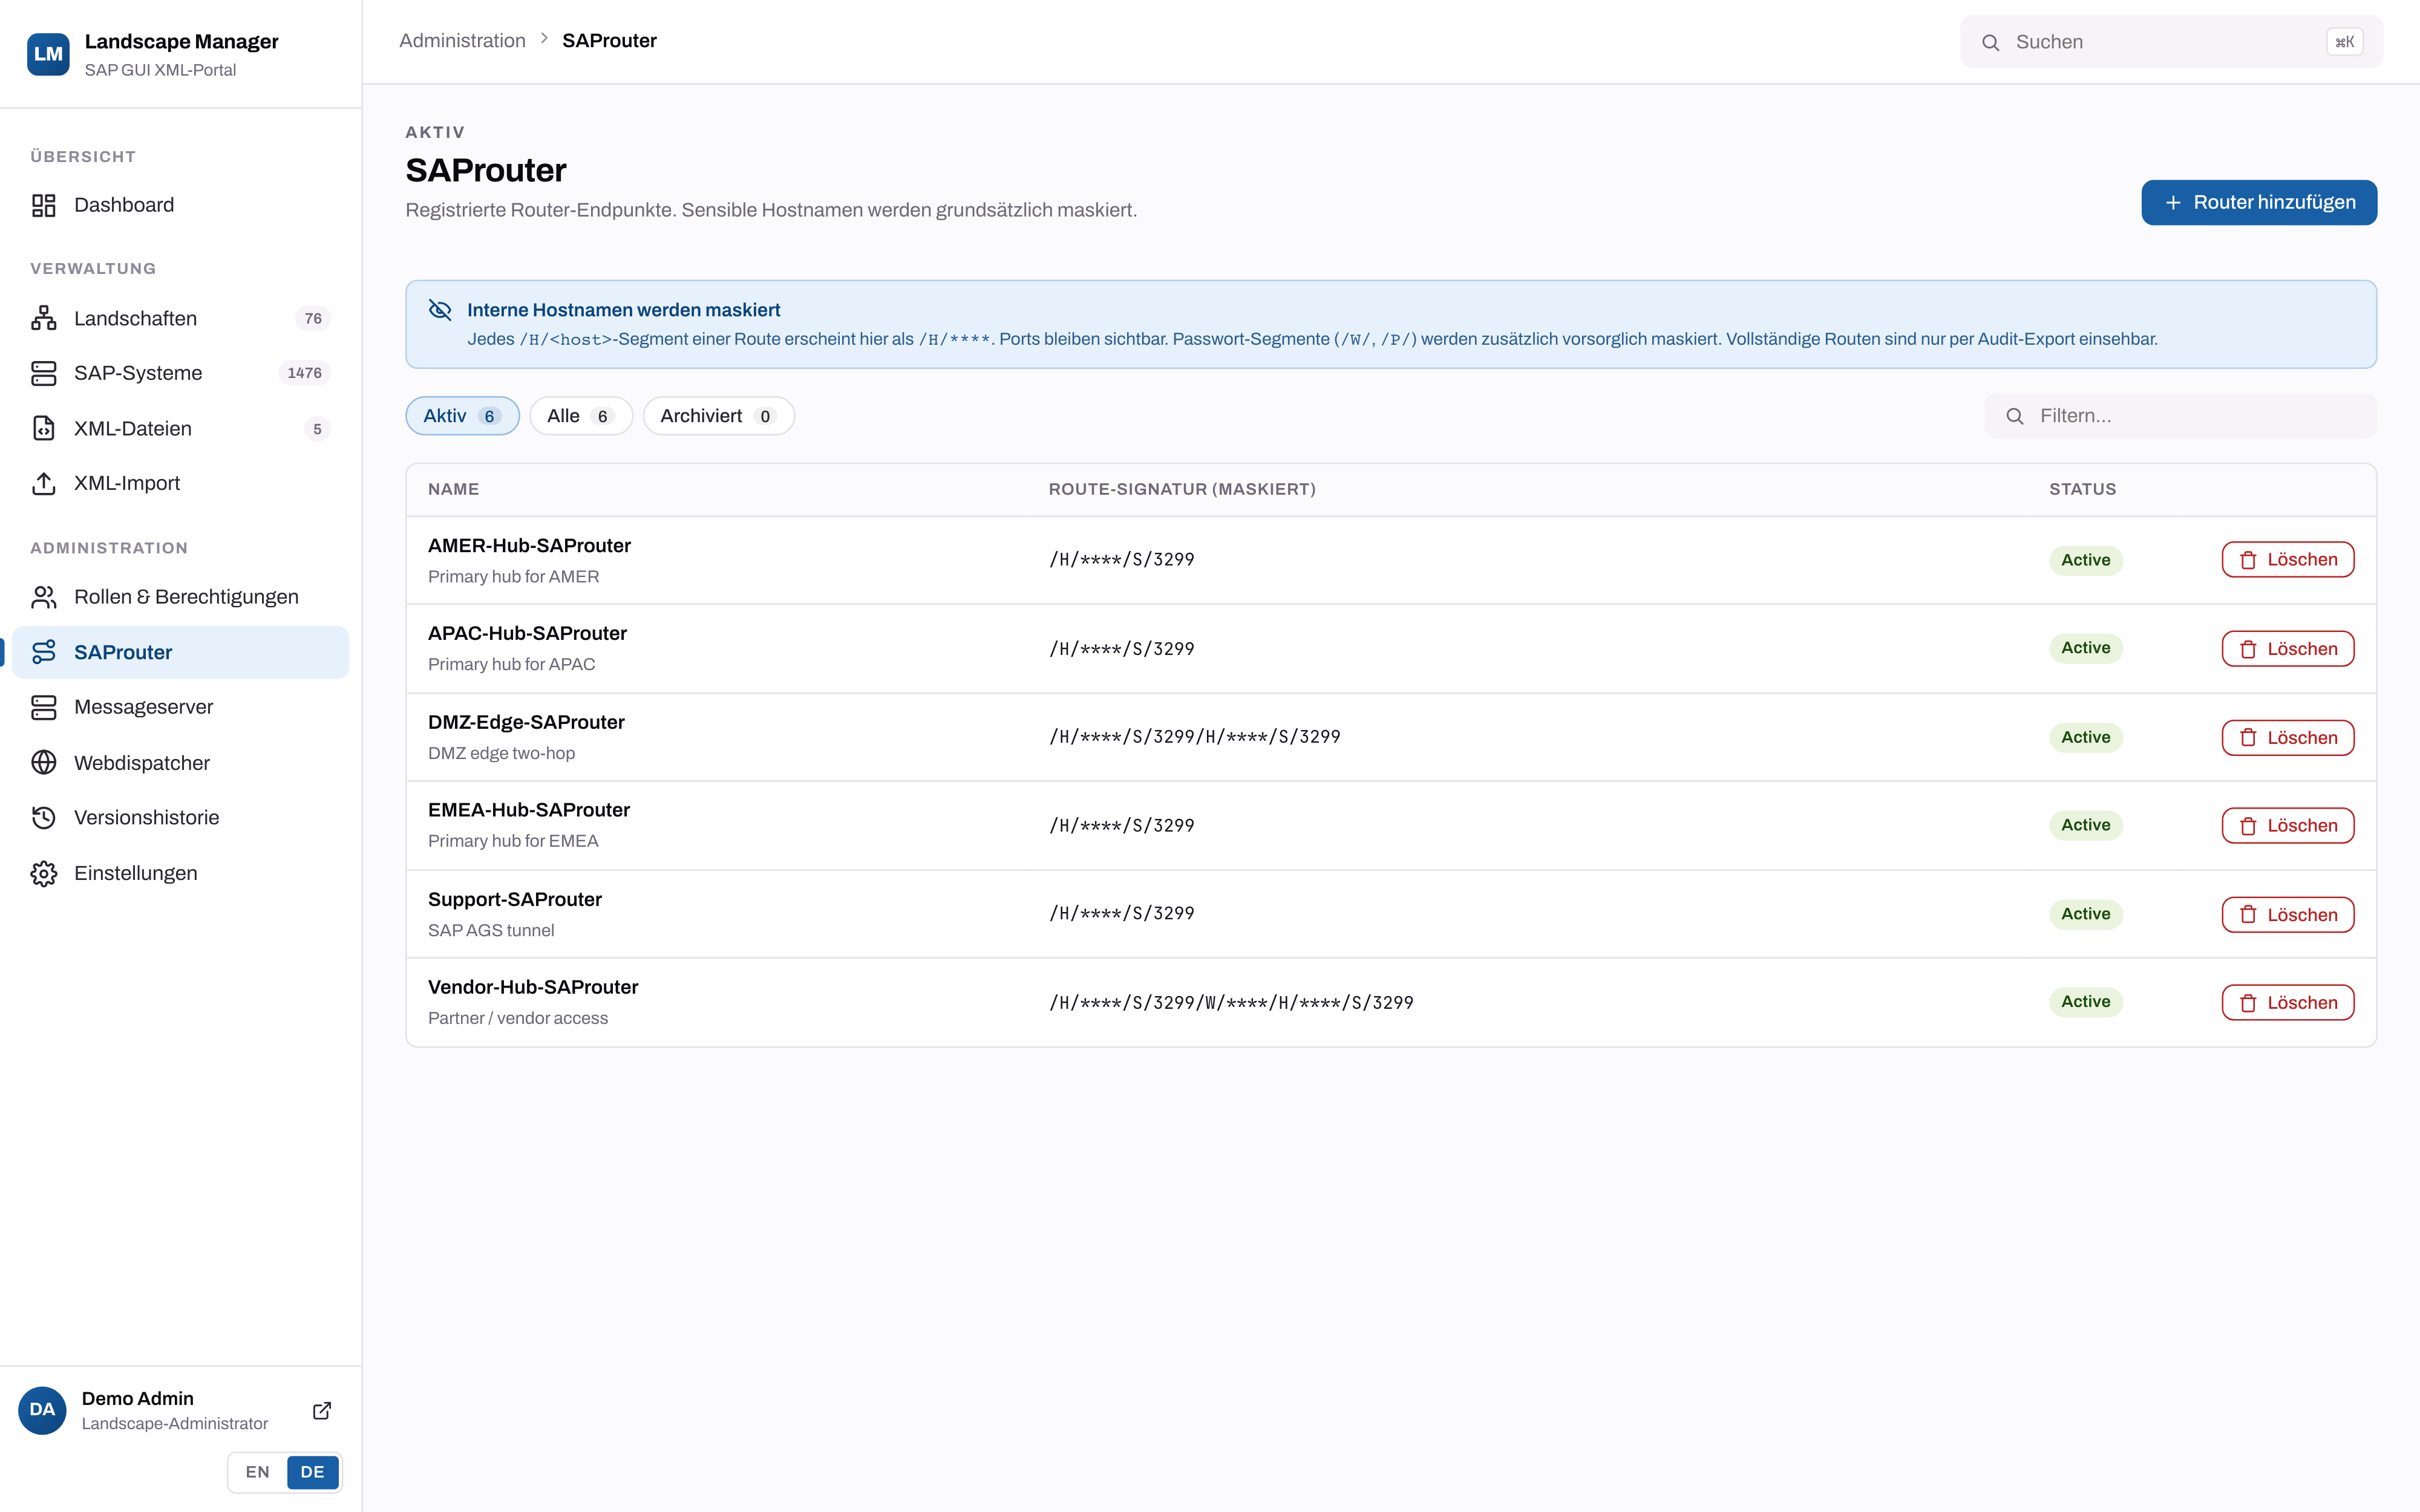Click the Router hinzufügen button
This screenshot has height=1512, width=2420.
(2259, 203)
